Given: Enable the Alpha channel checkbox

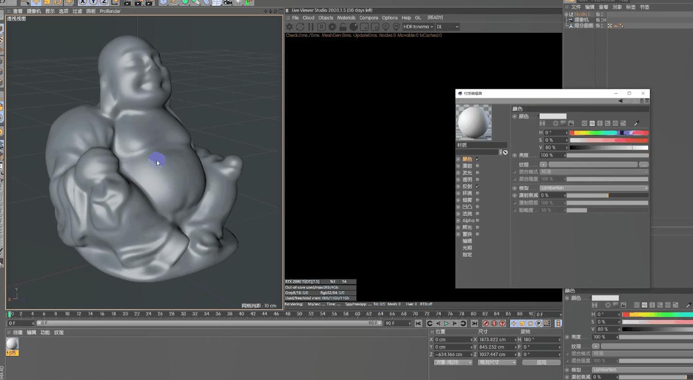Looking at the screenshot, I should coord(478,221).
